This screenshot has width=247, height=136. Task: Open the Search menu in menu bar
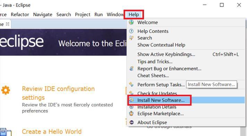coord(63,15)
